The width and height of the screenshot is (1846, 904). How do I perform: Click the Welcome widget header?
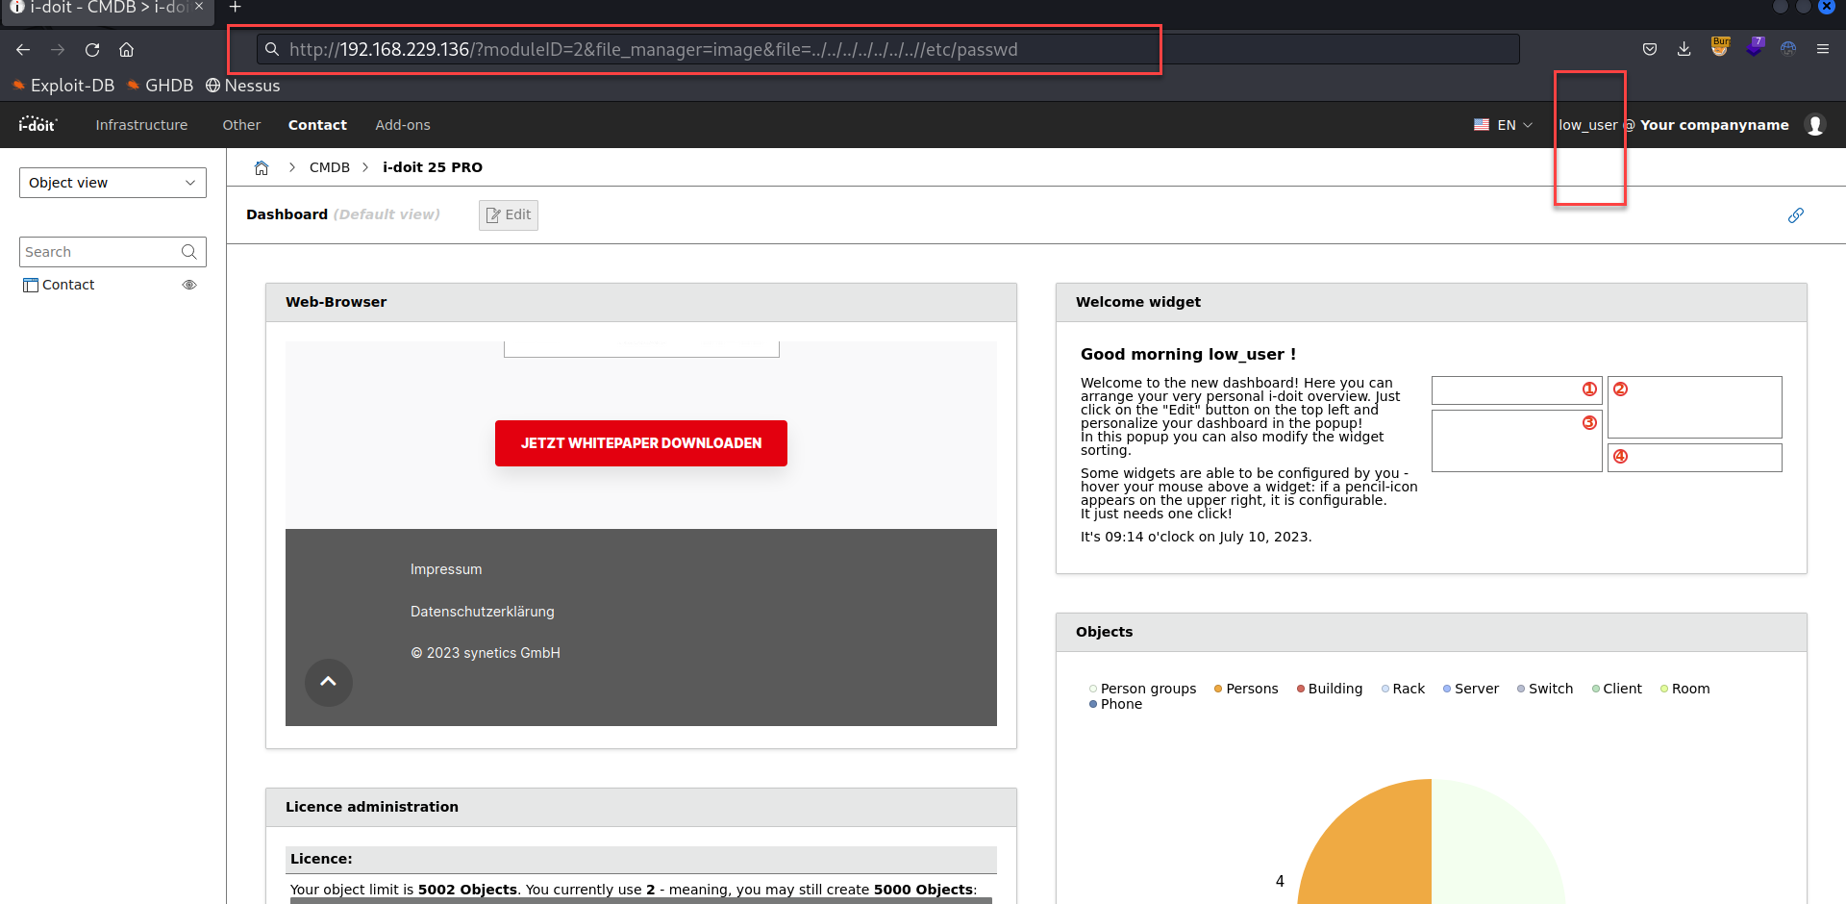[1432, 302]
